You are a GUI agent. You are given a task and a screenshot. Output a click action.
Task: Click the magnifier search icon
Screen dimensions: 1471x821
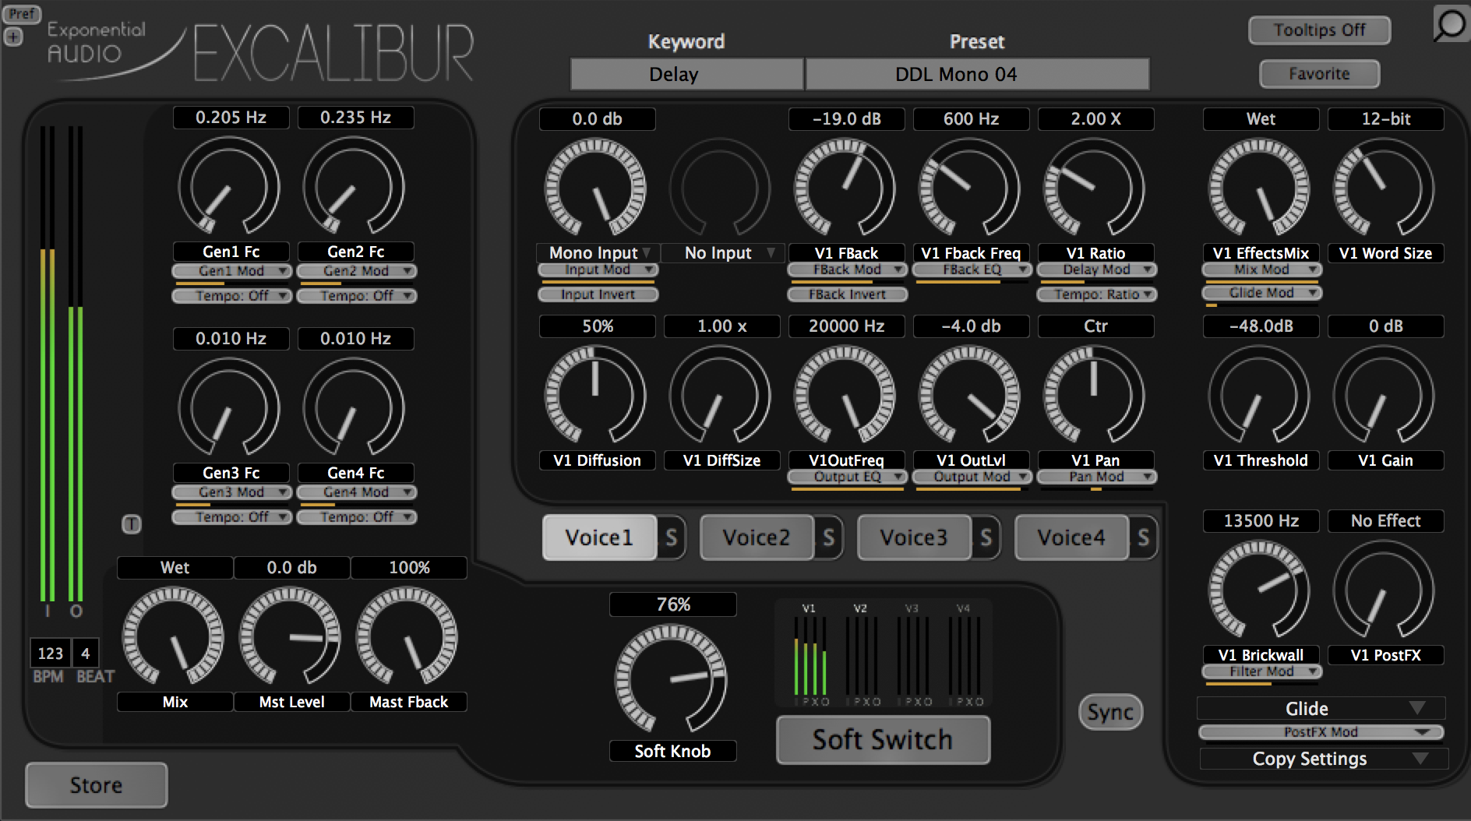1450,24
